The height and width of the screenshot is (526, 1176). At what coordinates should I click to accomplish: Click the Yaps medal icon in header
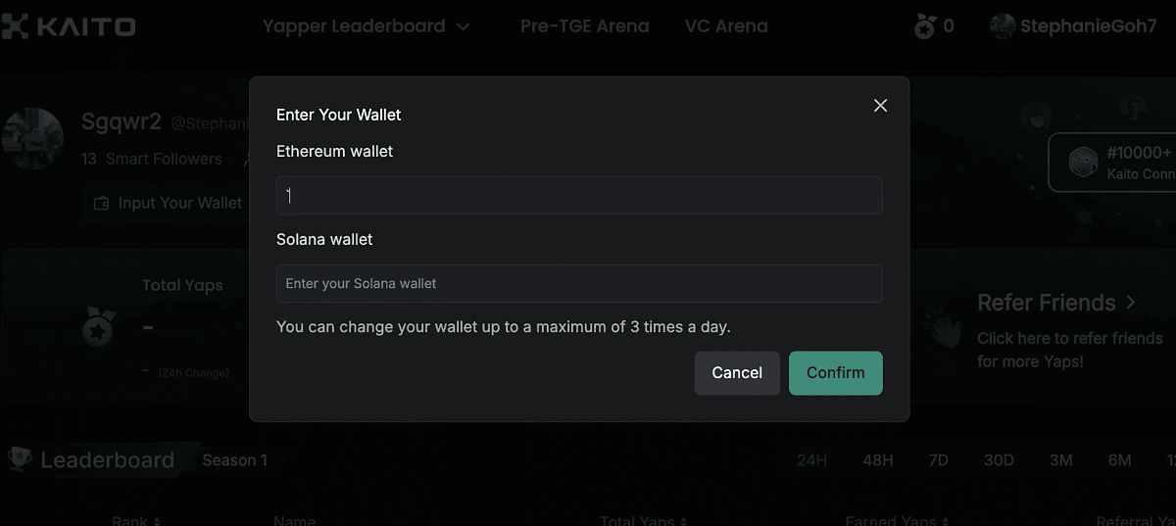point(924,27)
